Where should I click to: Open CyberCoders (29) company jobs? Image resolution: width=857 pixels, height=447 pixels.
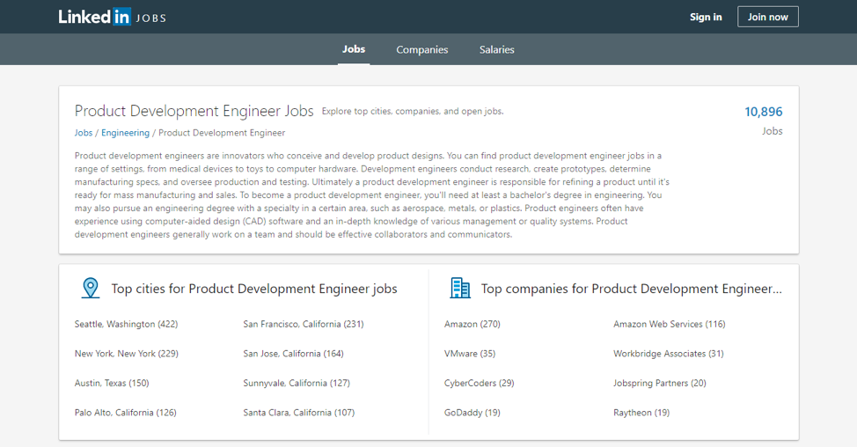(x=480, y=383)
